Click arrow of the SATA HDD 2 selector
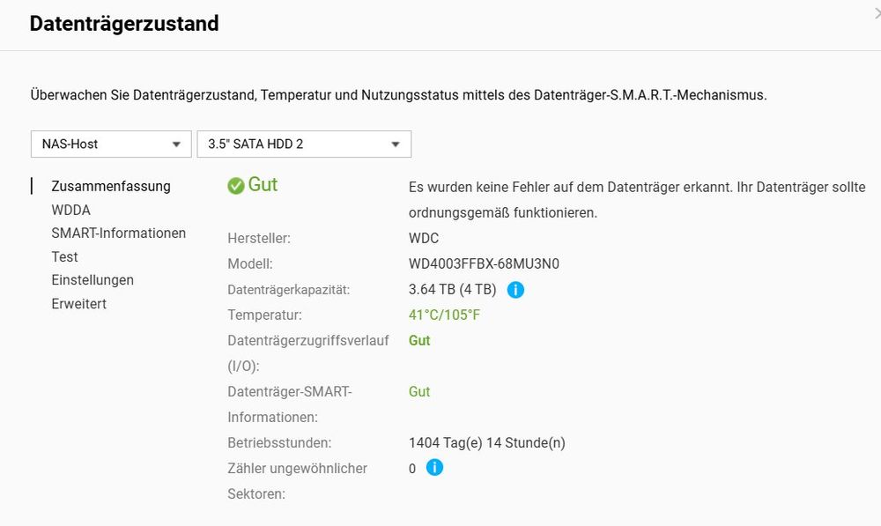The width and height of the screenshot is (881, 526). [x=396, y=145]
